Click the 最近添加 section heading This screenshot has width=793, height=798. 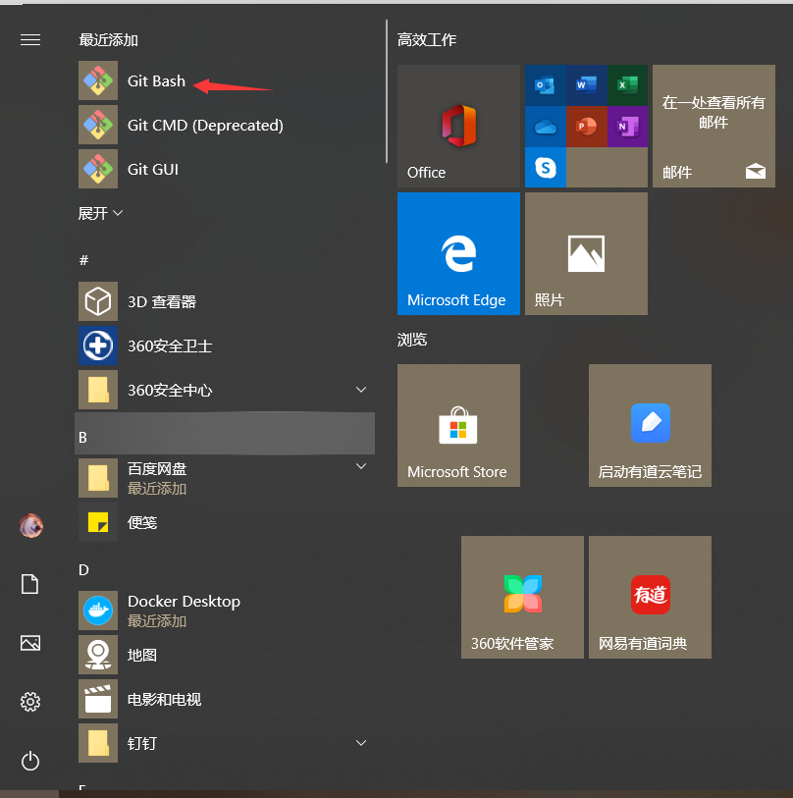point(108,39)
